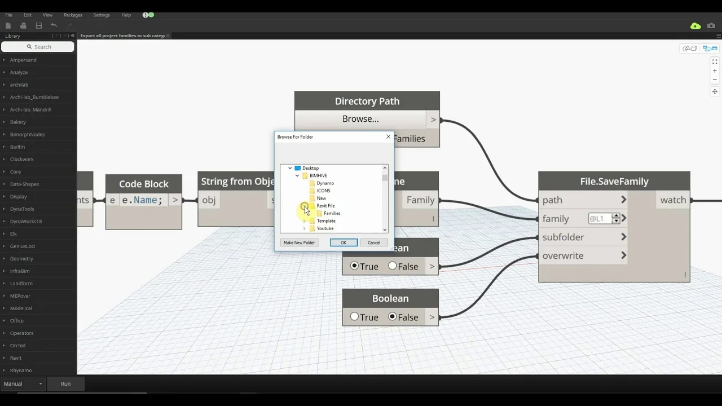
Task: Decrease the @L1 level stepper on family
Action: click(x=616, y=221)
